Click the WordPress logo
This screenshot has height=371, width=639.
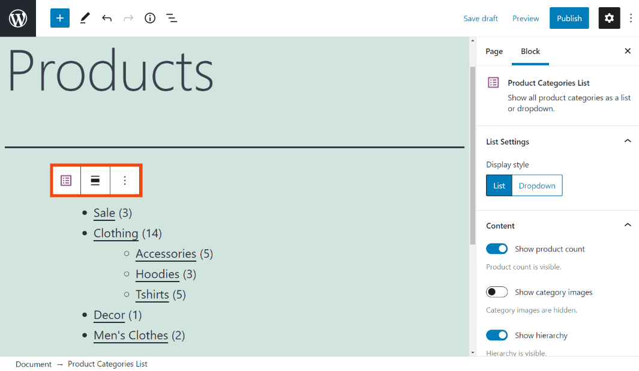(x=17, y=18)
